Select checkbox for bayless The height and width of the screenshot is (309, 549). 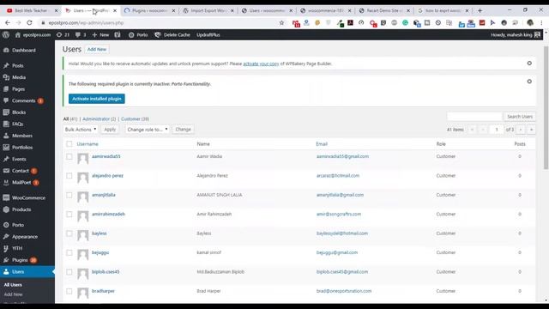(69, 233)
